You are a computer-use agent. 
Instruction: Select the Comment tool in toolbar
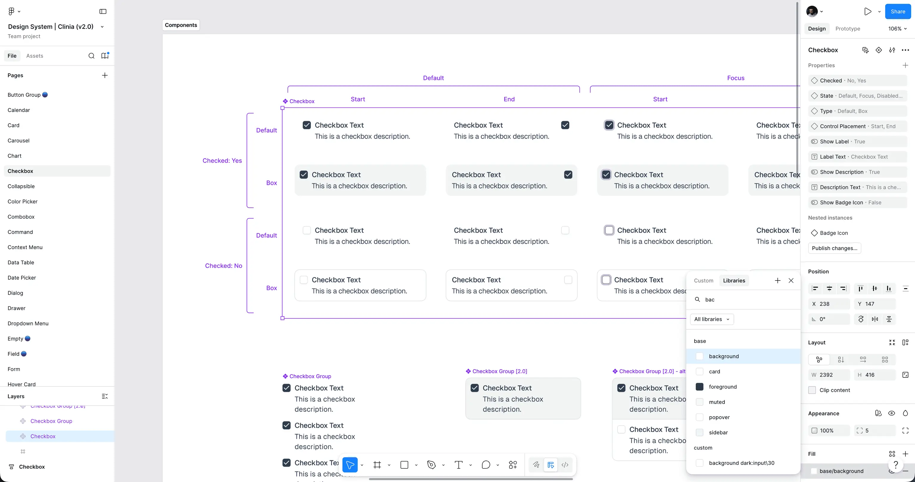coord(486,465)
